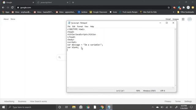The image size is (196, 110).
Task: Open the Google apps grid icon
Action: (x=183, y=19)
